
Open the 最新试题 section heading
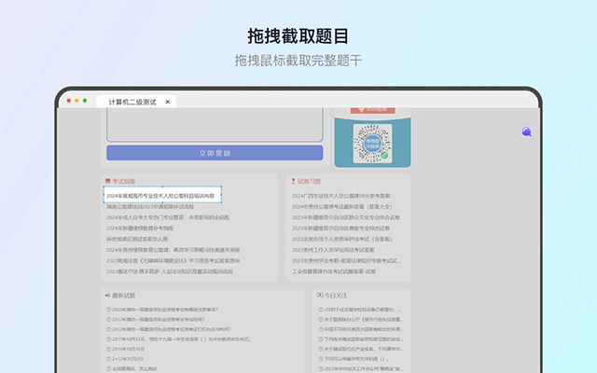pyautogui.click(x=124, y=296)
